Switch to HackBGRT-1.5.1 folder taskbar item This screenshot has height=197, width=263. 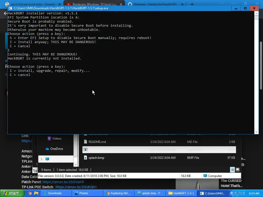click(181, 193)
